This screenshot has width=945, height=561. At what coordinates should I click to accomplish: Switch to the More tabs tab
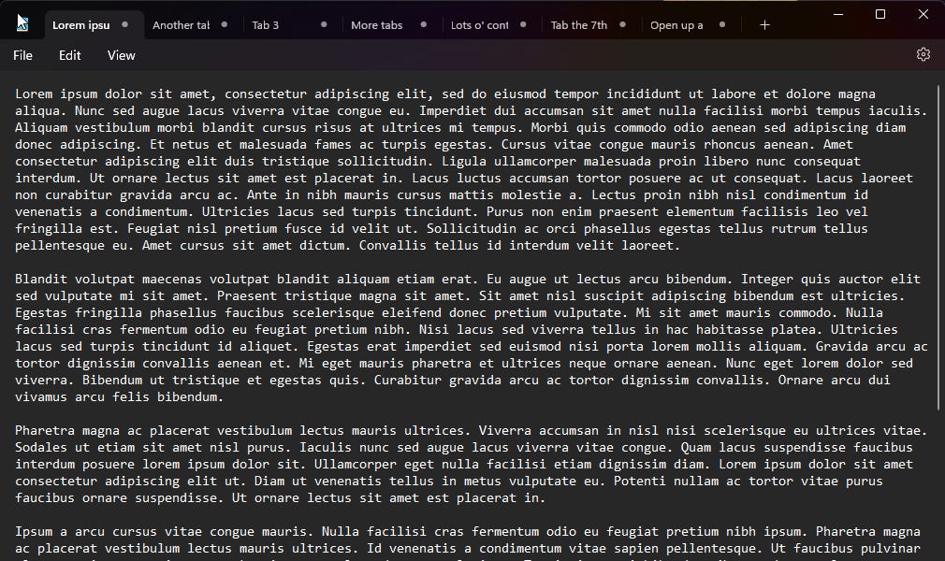pos(376,25)
